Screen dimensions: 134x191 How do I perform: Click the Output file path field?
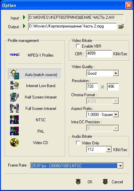click(x=73, y=26)
